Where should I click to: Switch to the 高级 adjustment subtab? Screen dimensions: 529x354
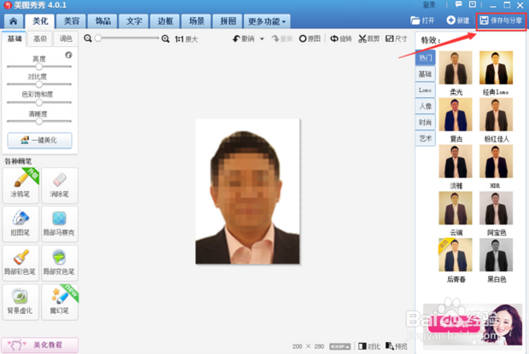(40, 38)
